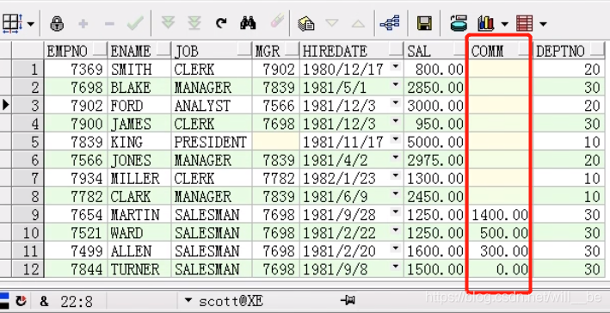Click the blue icon at status bar left
610x313 pixels.
pos(4,301)
